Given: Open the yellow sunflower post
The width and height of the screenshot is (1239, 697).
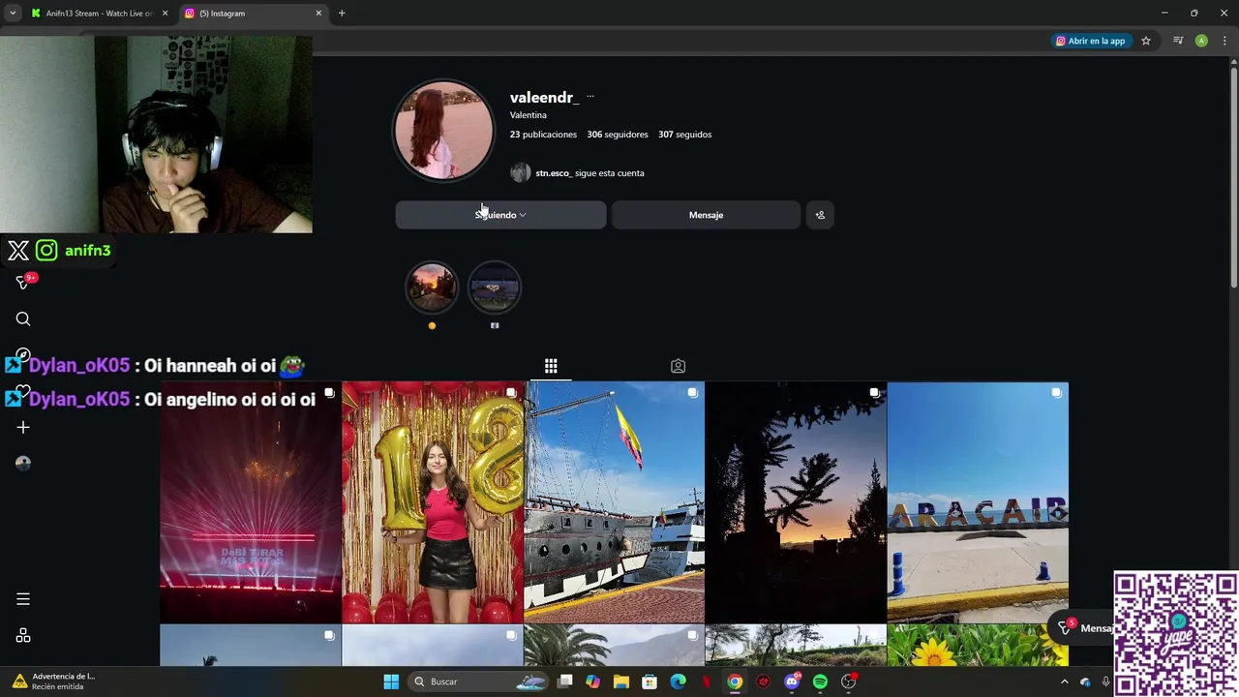Looking at the screenshot, I should click(x=978, y=646).
